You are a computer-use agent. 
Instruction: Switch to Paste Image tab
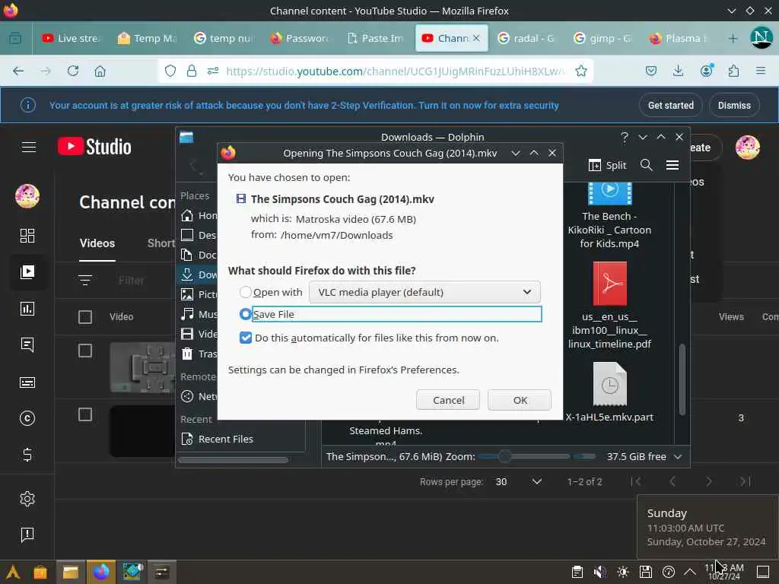pyautogui.click(x=376, y=38)
